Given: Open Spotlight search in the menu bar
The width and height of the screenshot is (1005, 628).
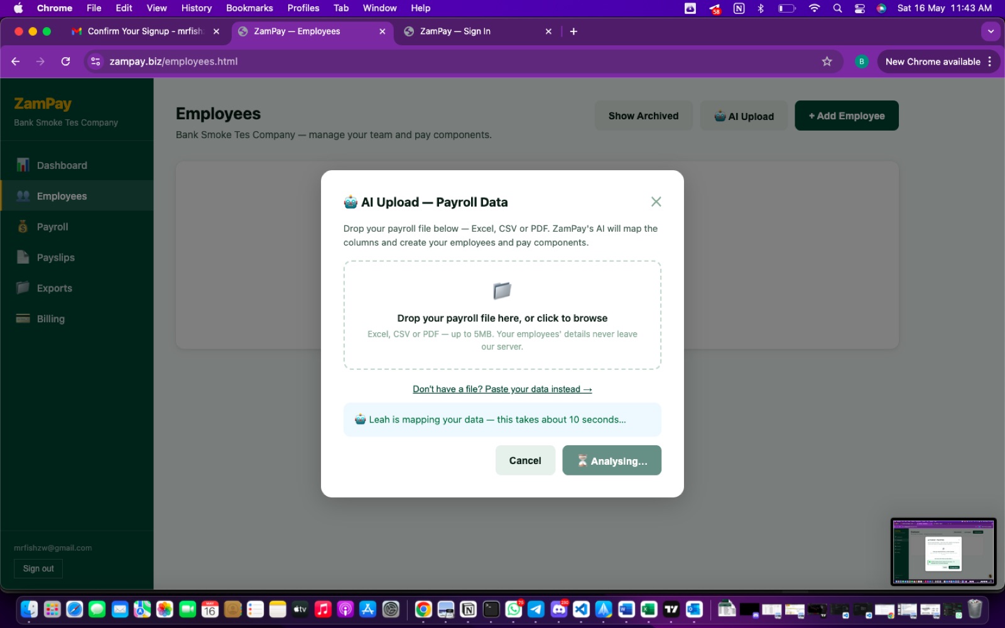Looking at the screenshot, I should (837, 8).
